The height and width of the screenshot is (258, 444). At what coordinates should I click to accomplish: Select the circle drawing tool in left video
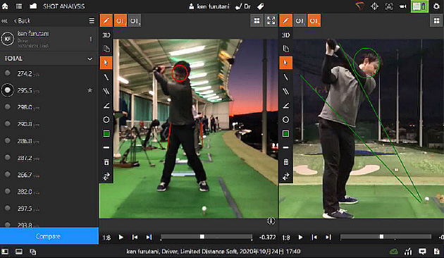106,120
